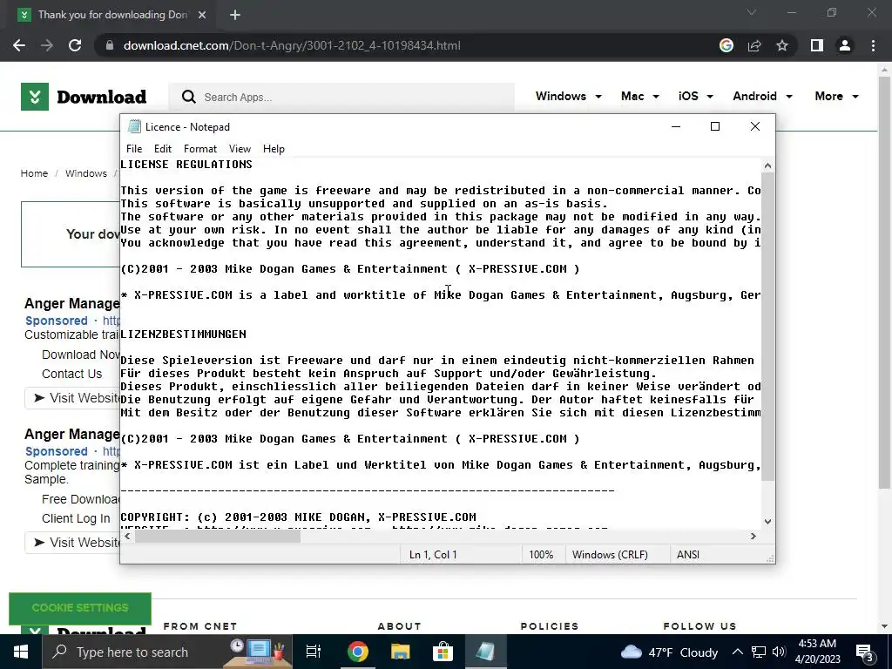Open the Chrome profile icon

pyautogui.click(x=845, y=45)
